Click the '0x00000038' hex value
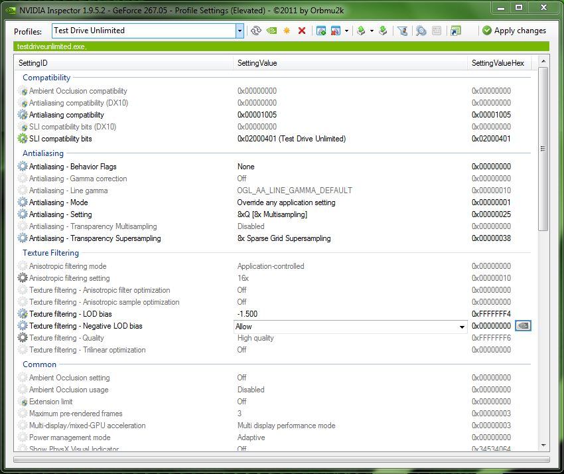 coord(491,238)
